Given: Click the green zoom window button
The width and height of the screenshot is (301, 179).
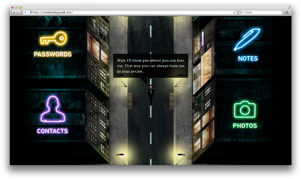Looking at the screenshot, I should click(x=20, y=8).
